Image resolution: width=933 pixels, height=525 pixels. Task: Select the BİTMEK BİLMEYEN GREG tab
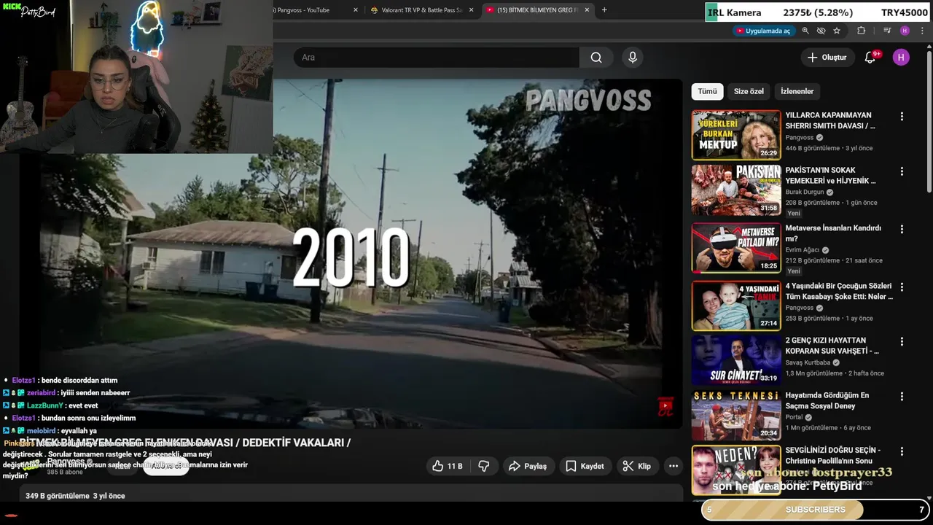[x=536, y=10]
